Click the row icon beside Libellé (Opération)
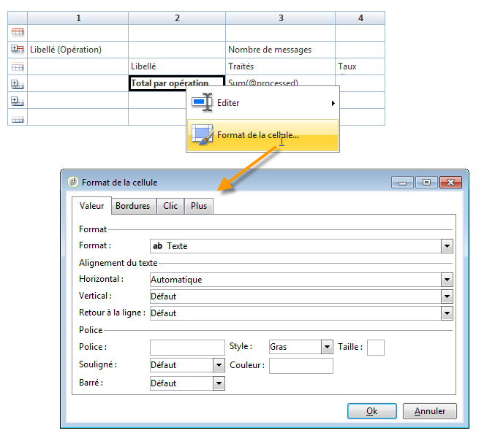This screenshot has height=444, width=495. (x=18, y=49)
